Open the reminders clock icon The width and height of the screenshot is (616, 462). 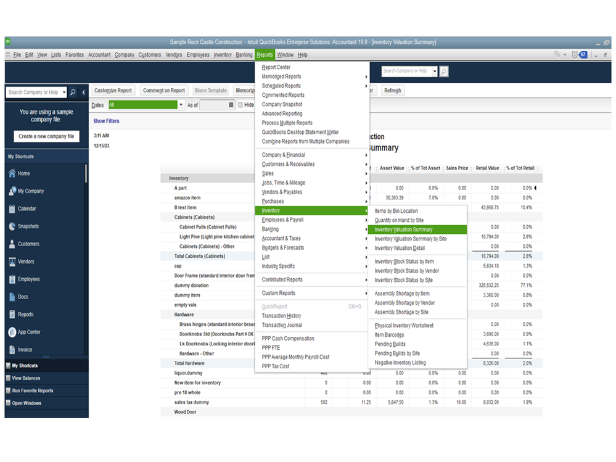click(574, 55)
